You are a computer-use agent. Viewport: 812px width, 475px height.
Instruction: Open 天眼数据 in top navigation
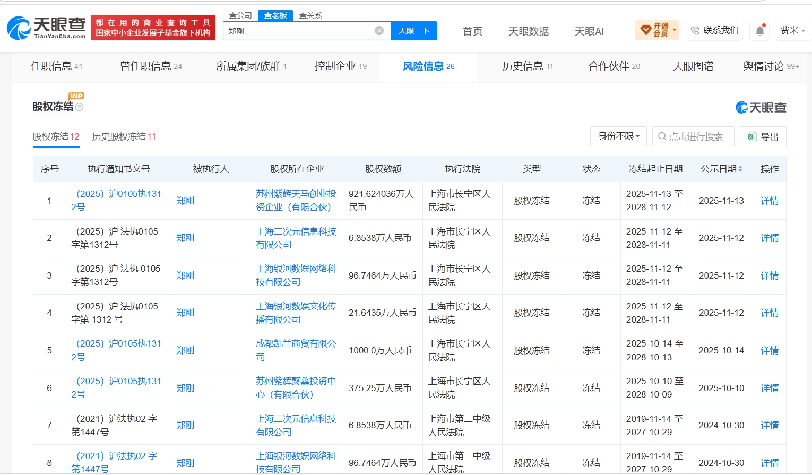coord(529,31)
